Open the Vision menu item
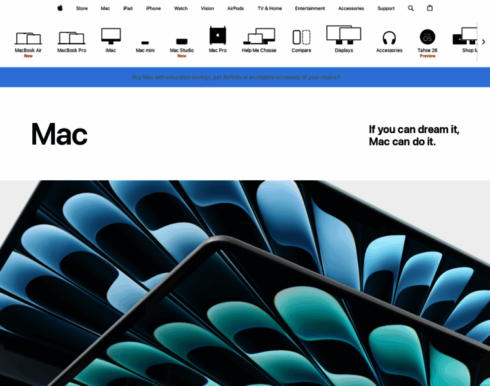The height and width of the screenshot is (386, 490). pos(208,8)
